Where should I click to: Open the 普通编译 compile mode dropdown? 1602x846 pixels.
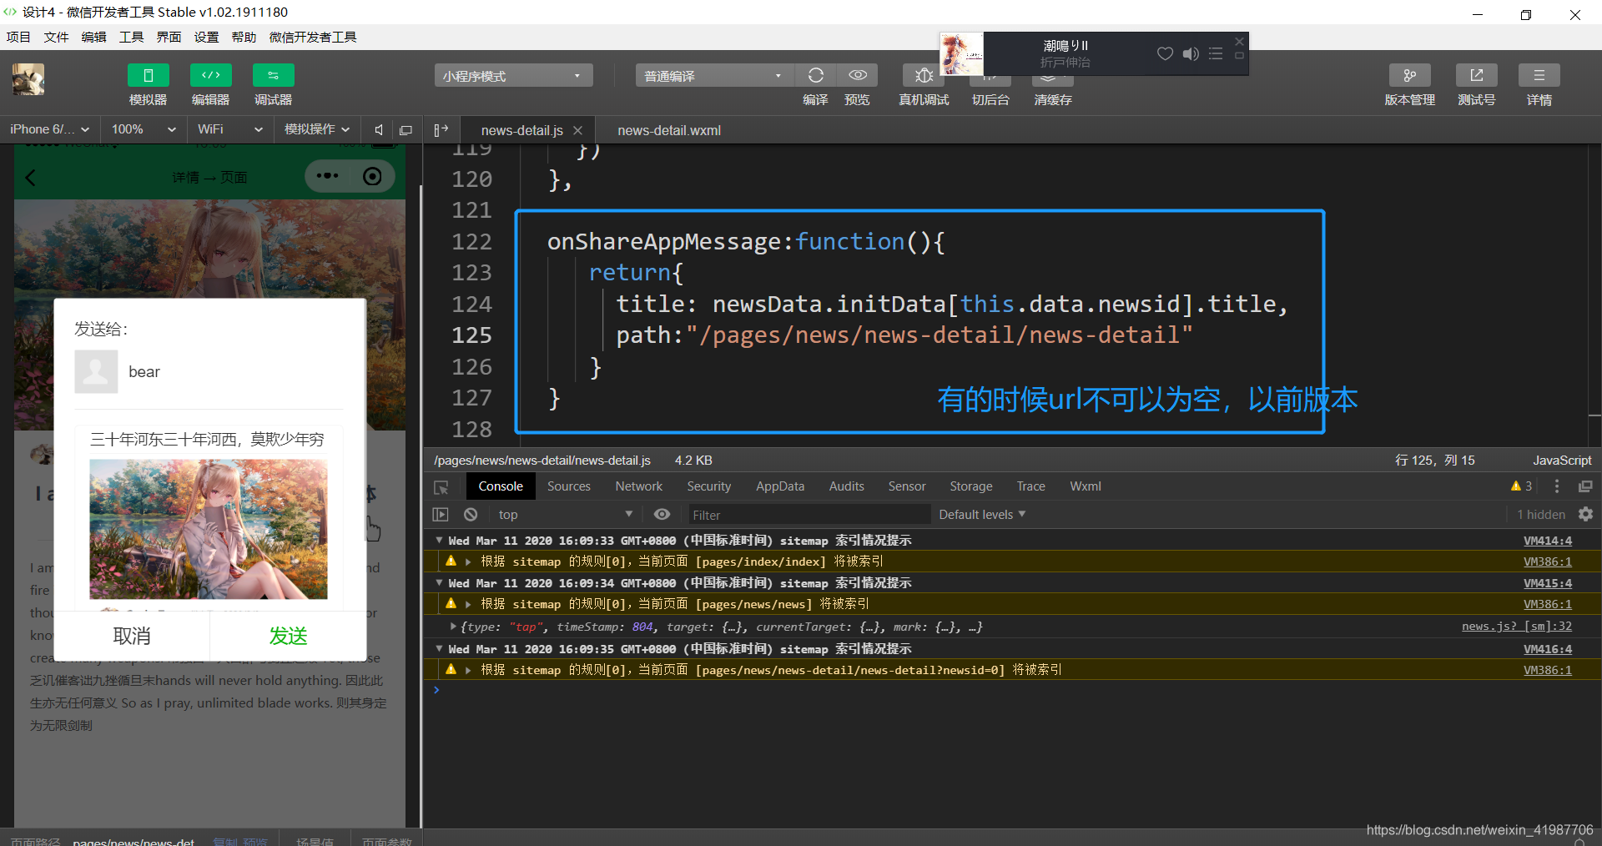(x=715, y=76)
